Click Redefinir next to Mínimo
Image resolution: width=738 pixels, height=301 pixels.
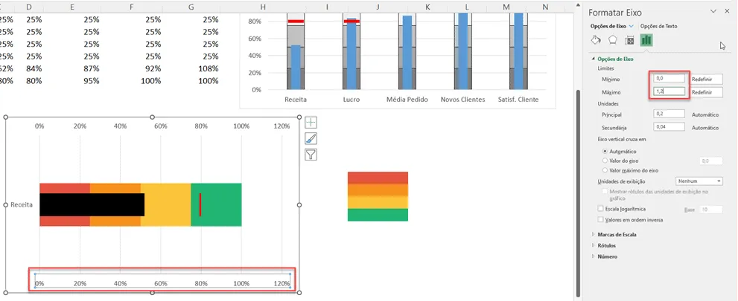707,79
